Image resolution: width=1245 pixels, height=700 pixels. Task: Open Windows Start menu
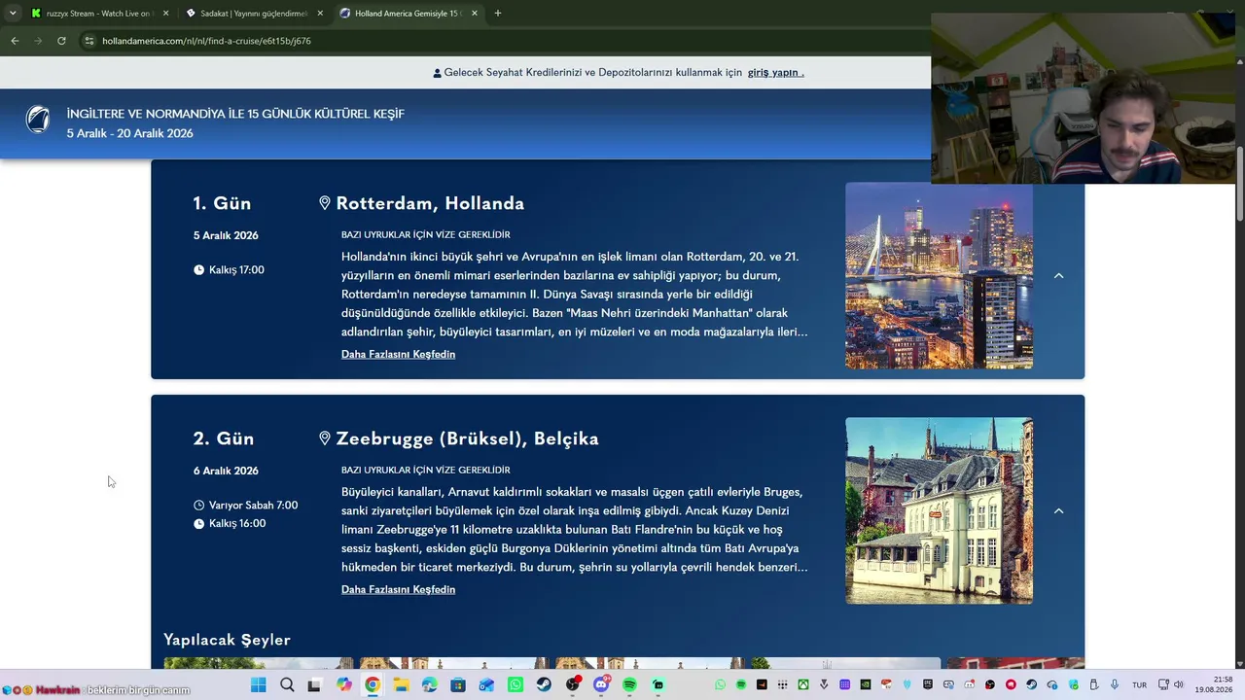258,685
